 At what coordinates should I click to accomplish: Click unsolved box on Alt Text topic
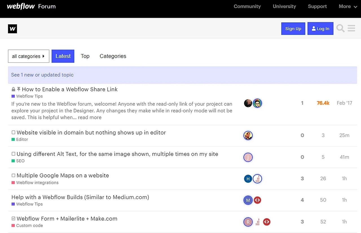[13, 154]
